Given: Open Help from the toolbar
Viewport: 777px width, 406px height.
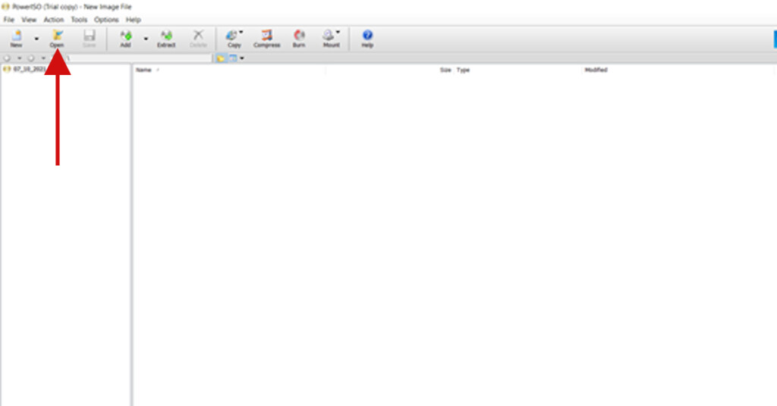Looking at the screenshot, I should click(x=367, y=38).
